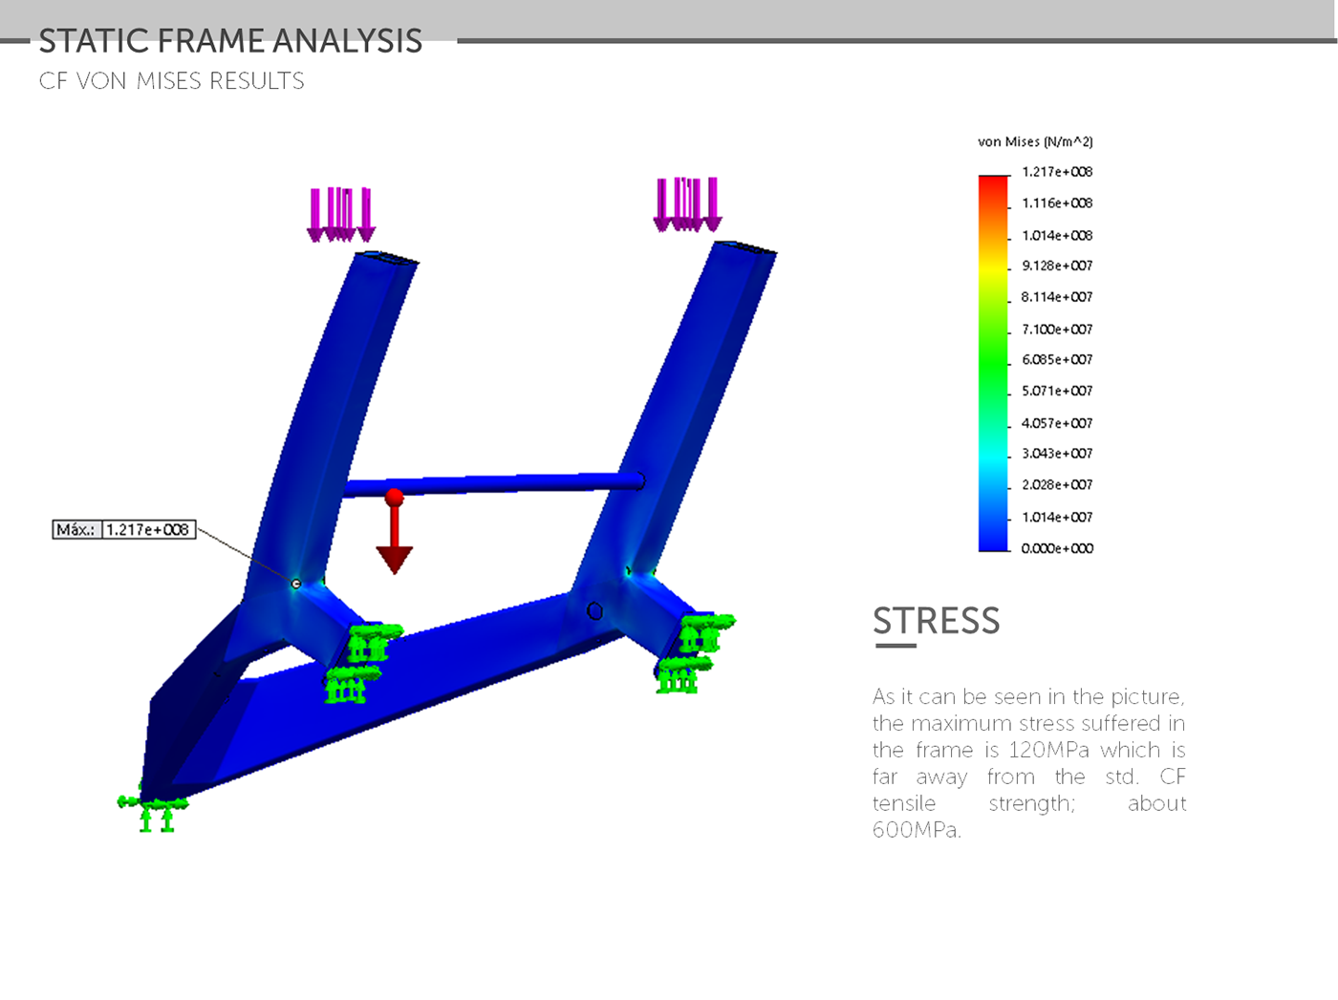This screenshot has width=1338, height=1000.
Task: Click the von Mises color gradient bar
Action: coord(993,363)
